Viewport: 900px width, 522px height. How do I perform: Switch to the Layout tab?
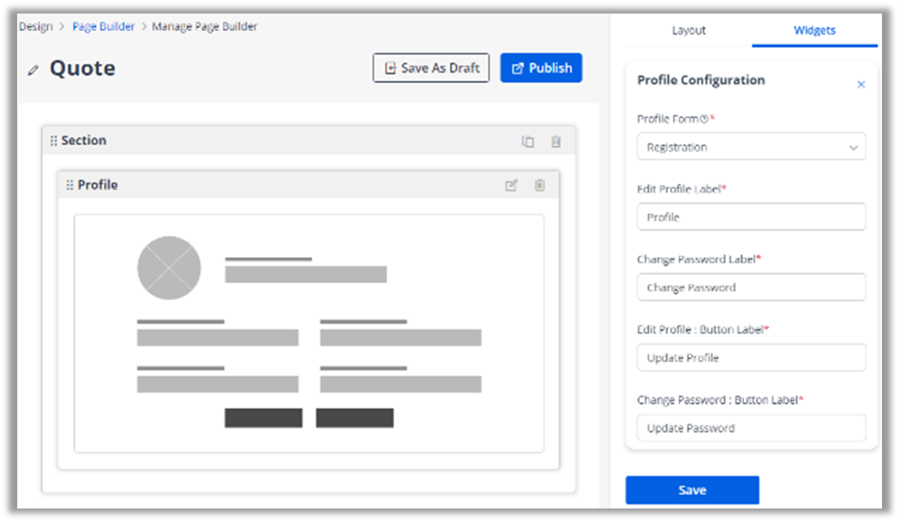click(x=689, y=31)
